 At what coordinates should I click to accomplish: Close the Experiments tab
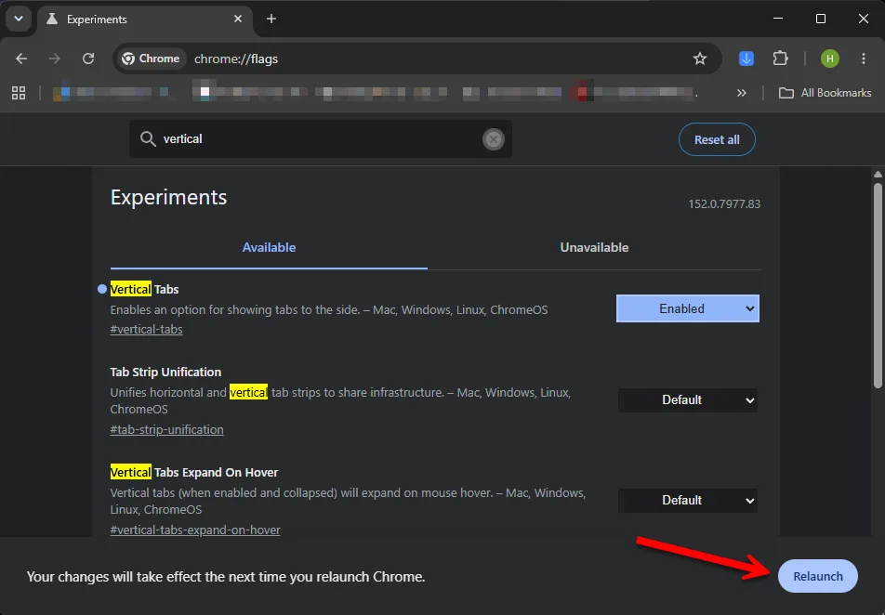coord(238,20)
